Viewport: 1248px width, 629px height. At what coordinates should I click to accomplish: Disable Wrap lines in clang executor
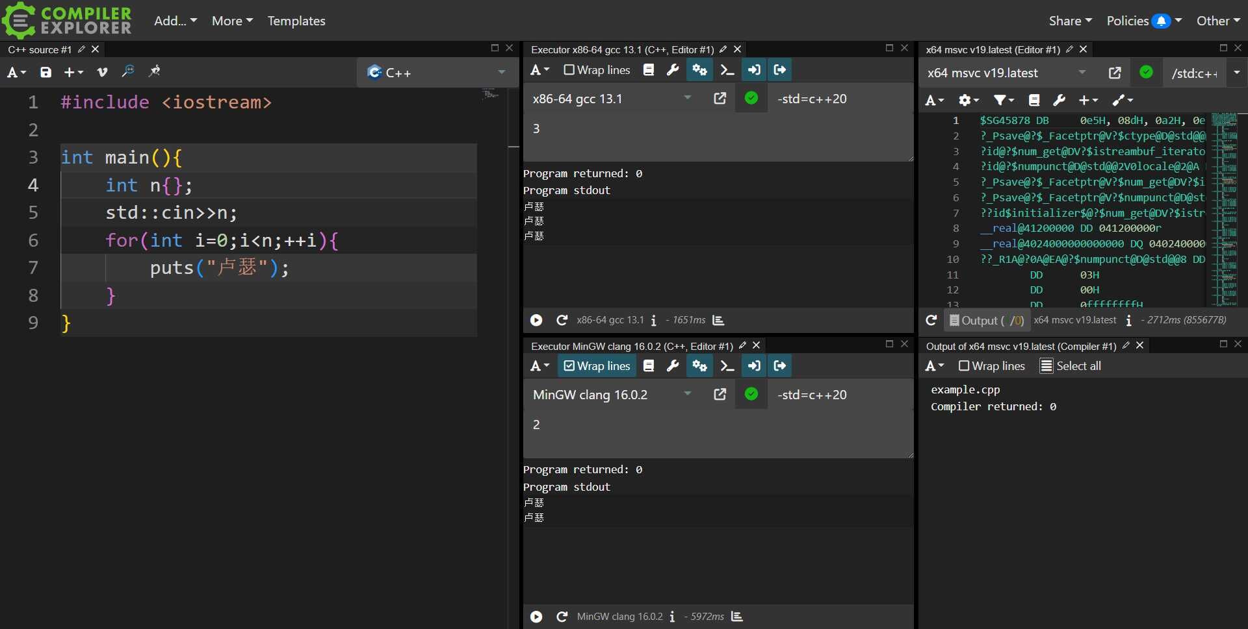click(597, 366)
